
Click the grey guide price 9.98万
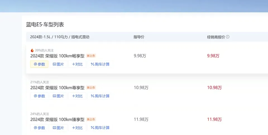click(x=140, y=56)
